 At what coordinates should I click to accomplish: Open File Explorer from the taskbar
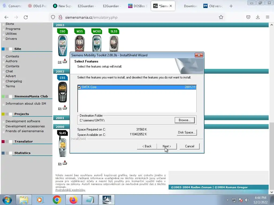click(24, 200)
